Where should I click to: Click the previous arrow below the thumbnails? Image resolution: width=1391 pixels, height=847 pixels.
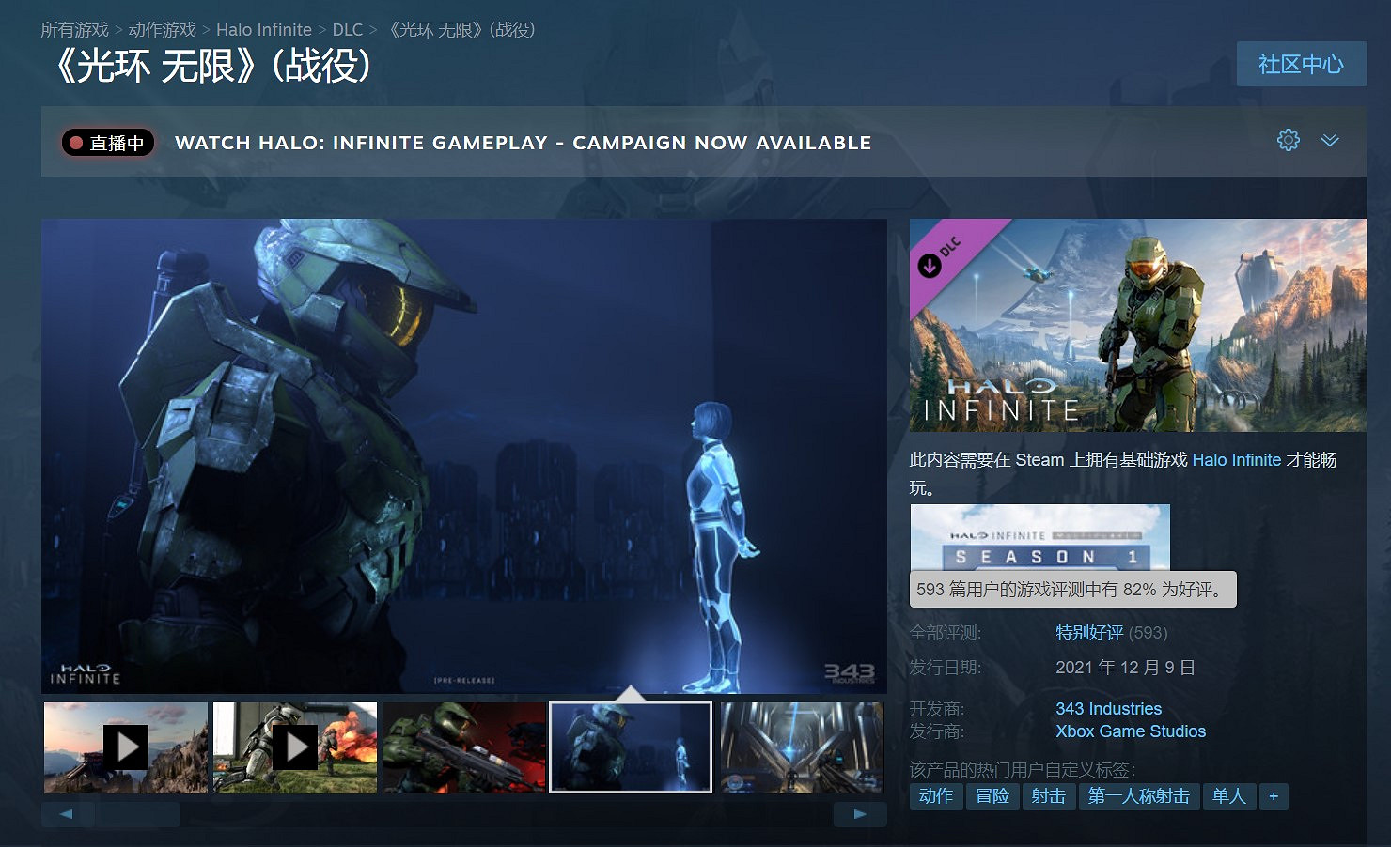pos(66,815)
